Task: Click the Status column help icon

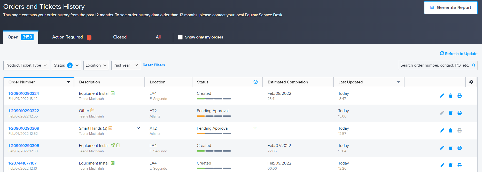Action: pos(255,82)
